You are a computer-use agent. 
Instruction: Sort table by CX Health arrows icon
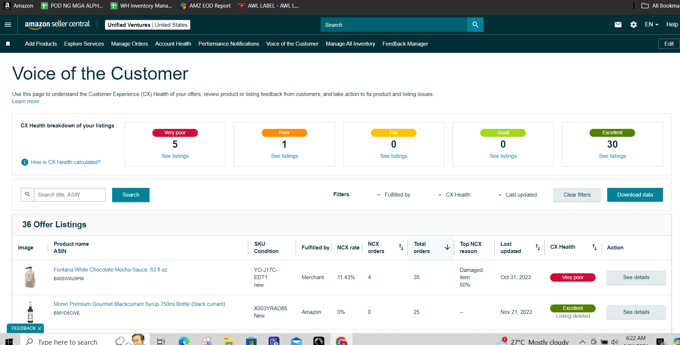(595, 247)
